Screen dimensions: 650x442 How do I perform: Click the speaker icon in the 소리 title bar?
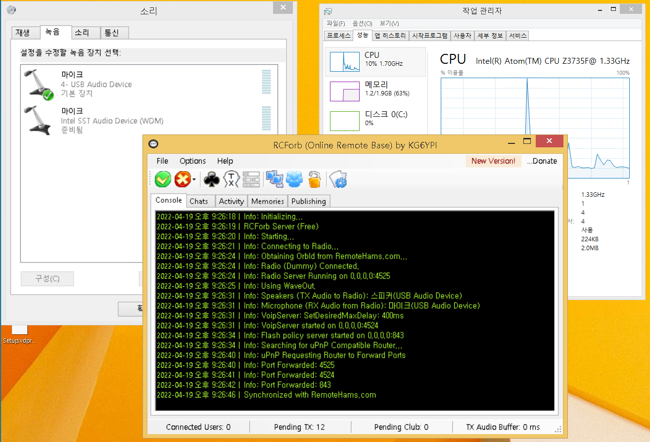(11, 10)
